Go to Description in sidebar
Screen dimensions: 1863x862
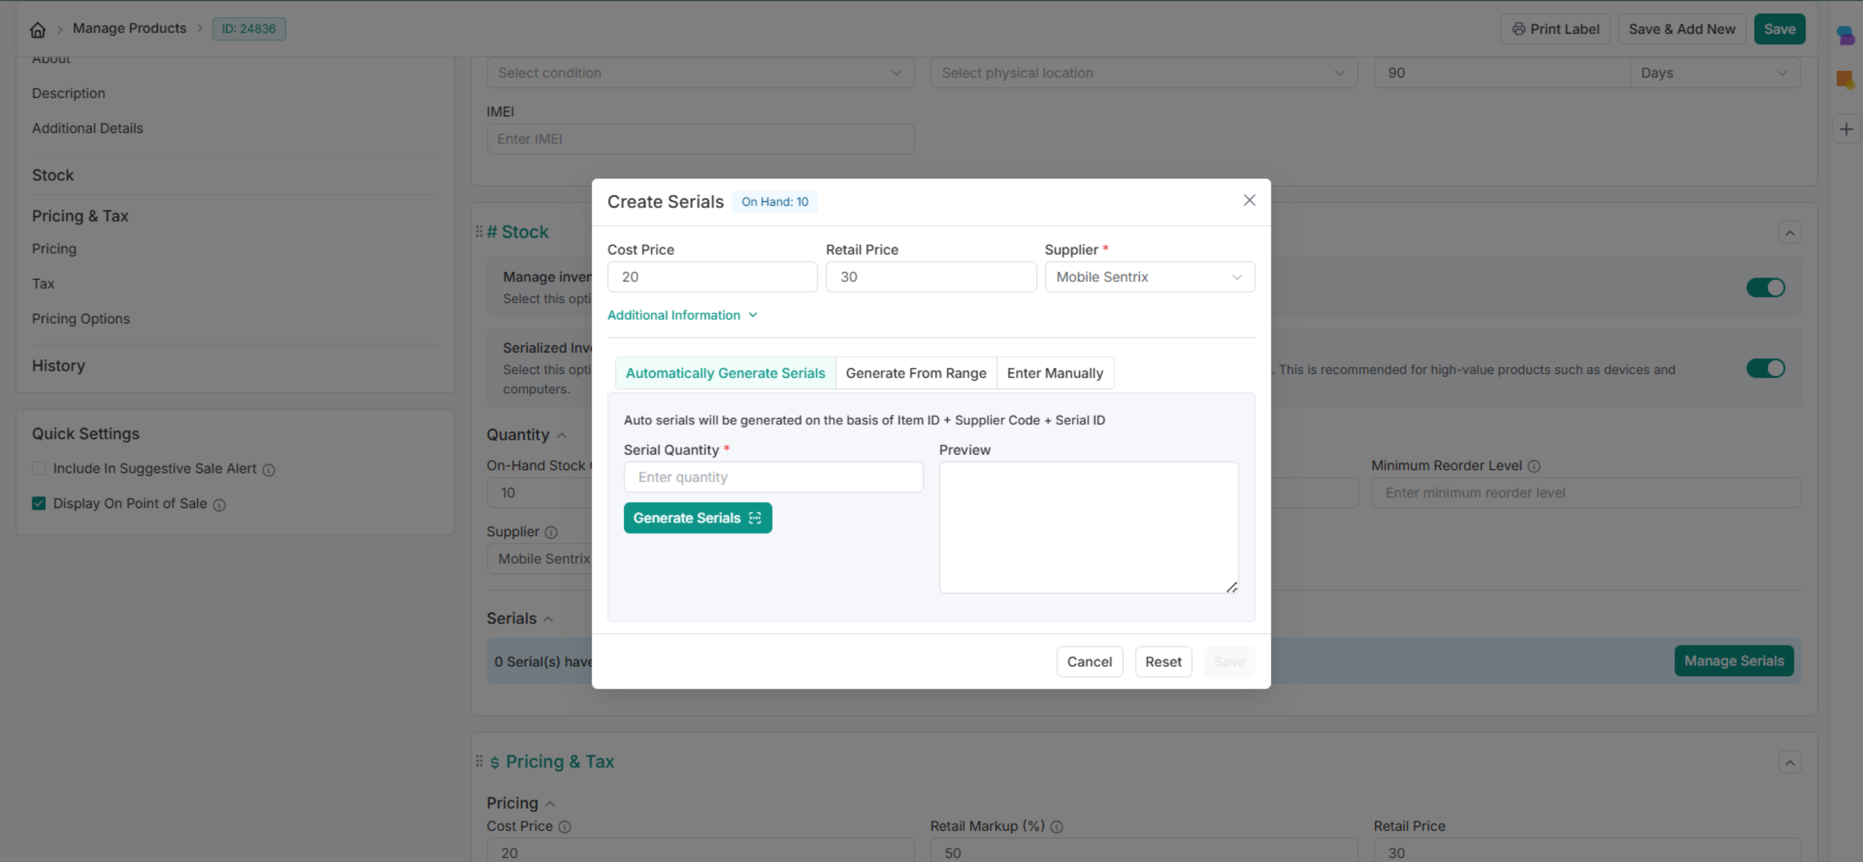68,93
